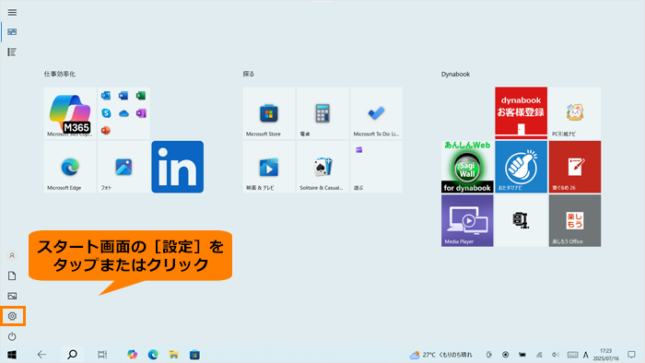Launch the 電卓 calculator tile
The width and height of the screenshot is (645, 363).
pos(322,113)
